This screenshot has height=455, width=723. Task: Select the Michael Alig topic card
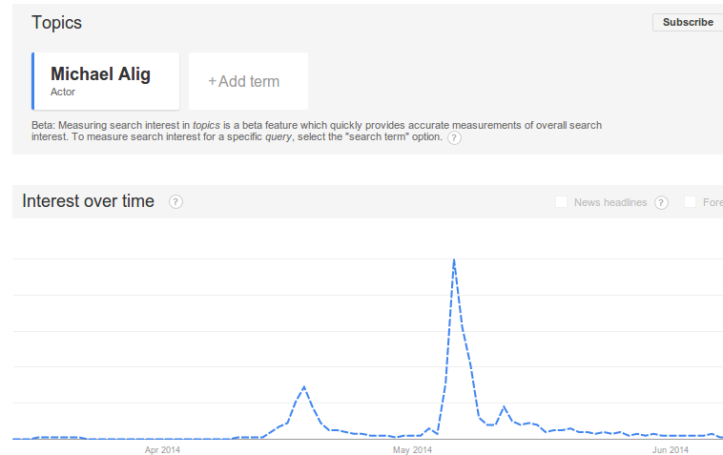coord(106,81)
